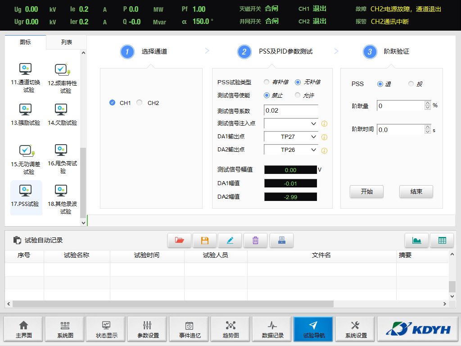
Task: Go to 参数设置 in bottom navigation
Action: (147, 331)
